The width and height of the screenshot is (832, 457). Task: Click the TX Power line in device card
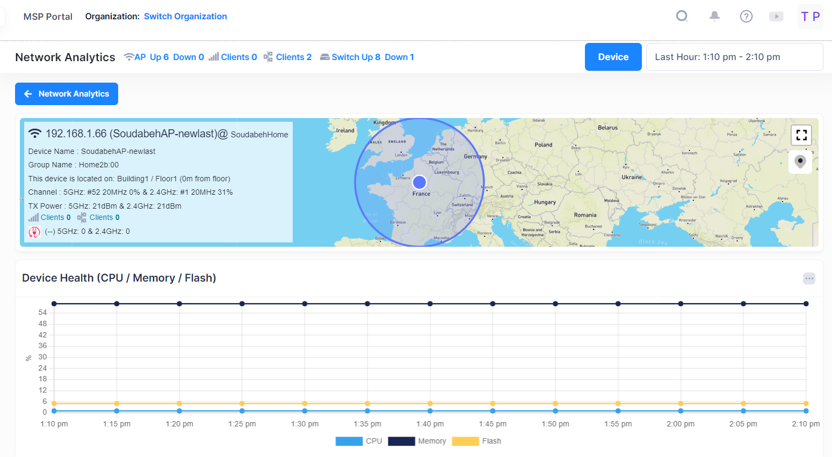105,206
